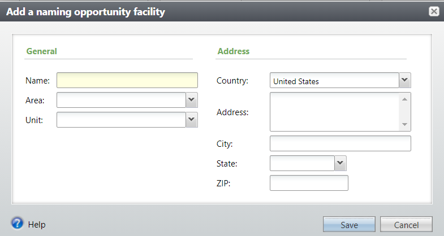Click inside the Area combo box field

tap(121, 100)
